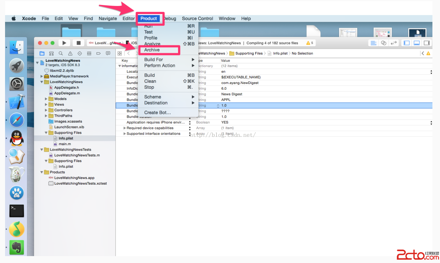This screenshot has height=263, width=440.
Task: Open YES dropdown for iPhone environment row
Action: tap(431, 122)
